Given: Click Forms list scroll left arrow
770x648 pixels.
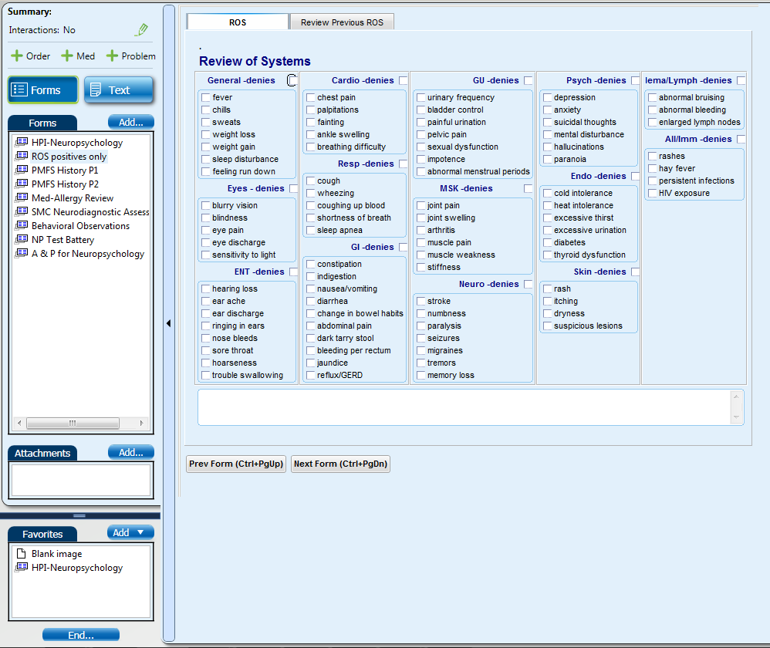Looking at the screenshot, I should 19,424.
